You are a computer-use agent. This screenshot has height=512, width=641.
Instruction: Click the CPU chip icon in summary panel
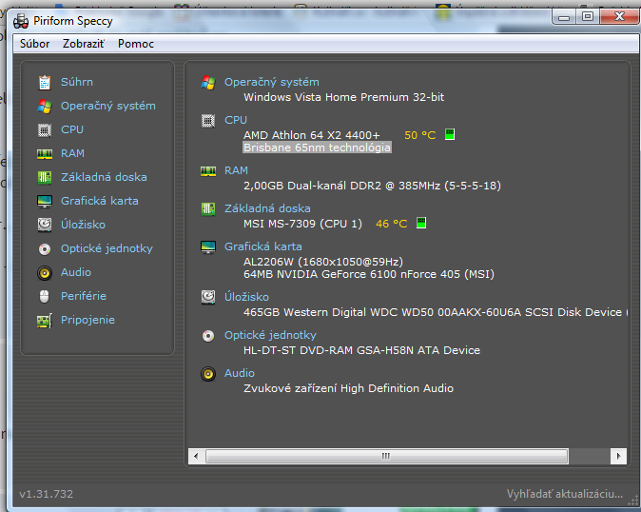tap(208, 121)
